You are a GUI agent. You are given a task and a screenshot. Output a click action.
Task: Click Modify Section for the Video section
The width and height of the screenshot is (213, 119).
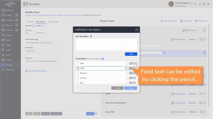tap(178, 94)
